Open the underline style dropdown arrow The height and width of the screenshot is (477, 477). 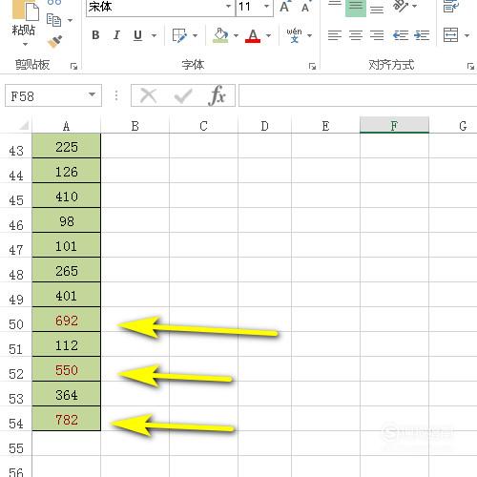(154, 35)
